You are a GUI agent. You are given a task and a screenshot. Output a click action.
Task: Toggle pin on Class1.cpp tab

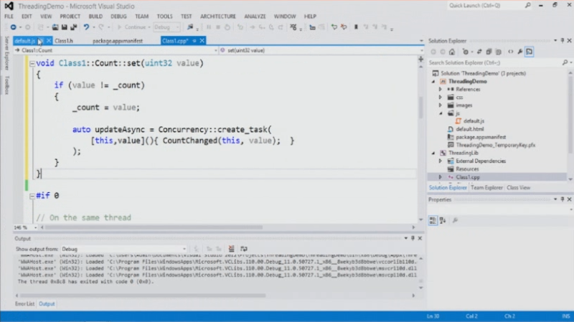click(x=194, y=41)
